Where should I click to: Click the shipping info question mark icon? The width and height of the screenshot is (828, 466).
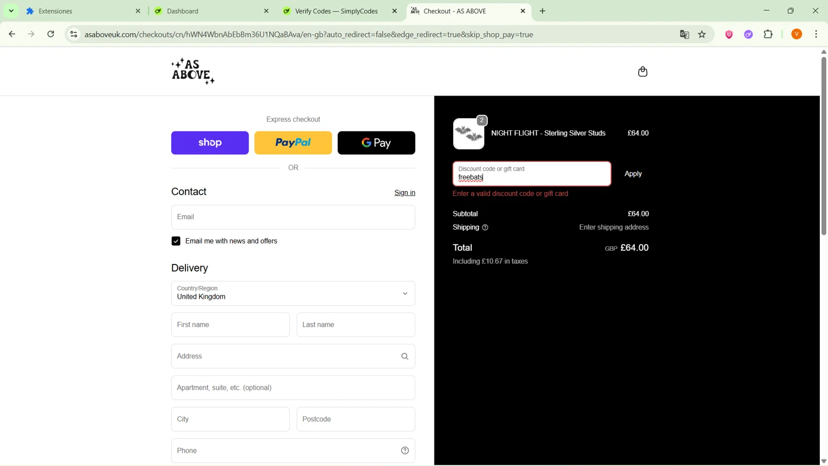(x=485, y=227)
